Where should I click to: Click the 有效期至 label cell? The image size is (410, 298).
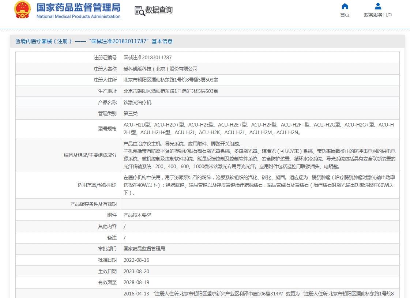[x=68, y=282]
